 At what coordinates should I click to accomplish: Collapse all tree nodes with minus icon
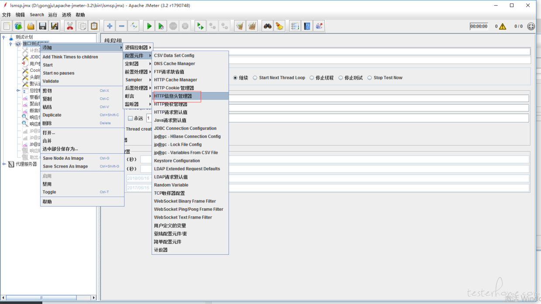coord(122,26)
